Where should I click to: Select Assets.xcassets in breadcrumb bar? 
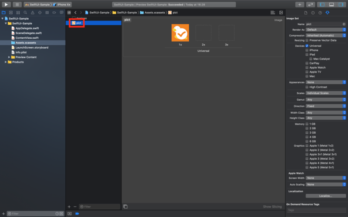click(153, 13)
